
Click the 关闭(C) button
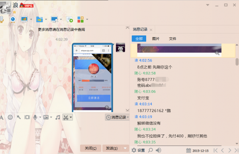tap(90, 148)
